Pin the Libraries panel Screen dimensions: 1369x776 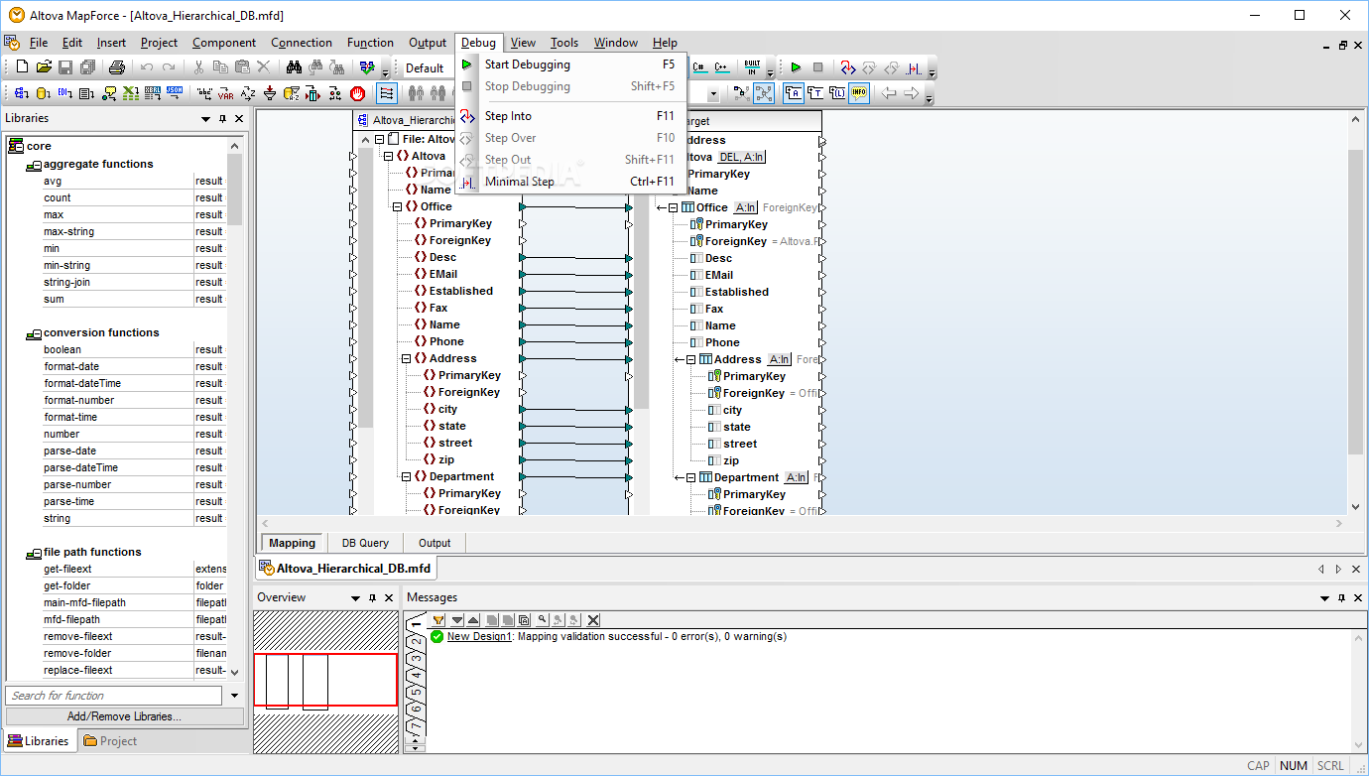tap(223, 118)
